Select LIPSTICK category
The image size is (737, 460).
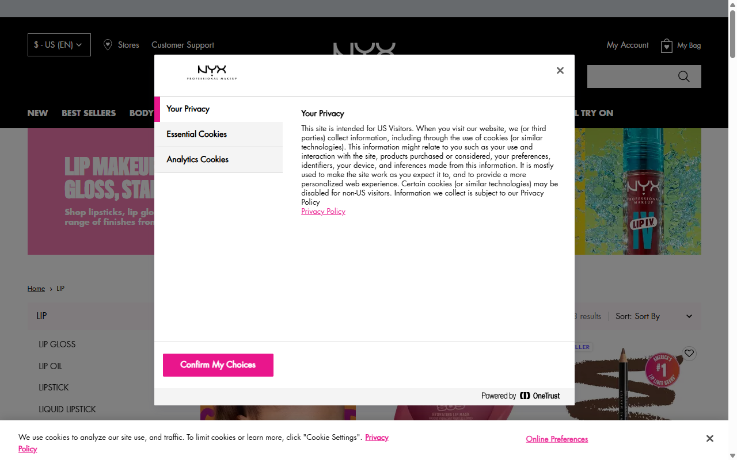54,388
